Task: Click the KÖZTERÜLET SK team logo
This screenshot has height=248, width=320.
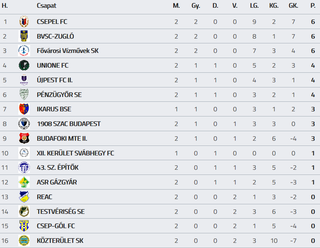Action: (24, 241)
